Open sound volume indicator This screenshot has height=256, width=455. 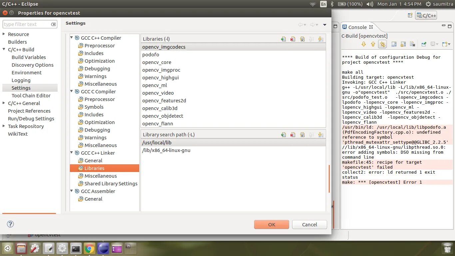pos(370,4)
